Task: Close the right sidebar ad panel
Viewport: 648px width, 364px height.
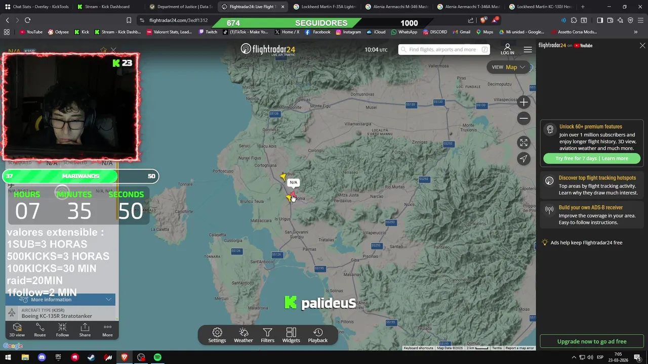Action: (x=642, y=45)
